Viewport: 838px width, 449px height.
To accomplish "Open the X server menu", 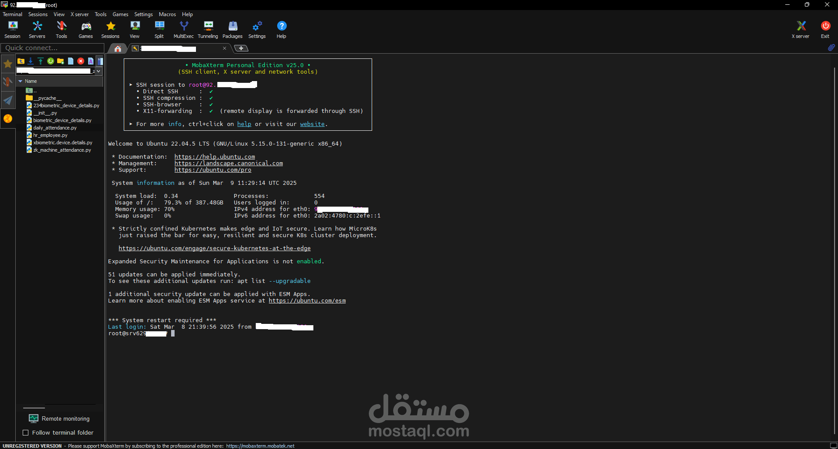I will point(79,14).
